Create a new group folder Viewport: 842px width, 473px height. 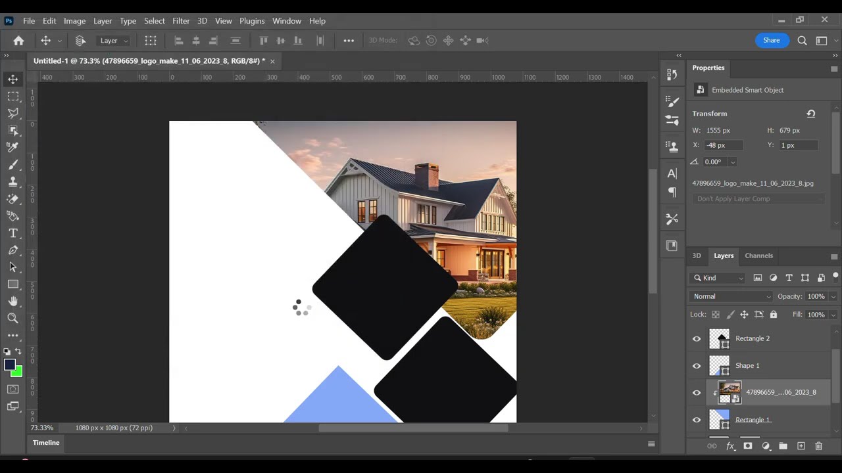[x=783, y=446]
